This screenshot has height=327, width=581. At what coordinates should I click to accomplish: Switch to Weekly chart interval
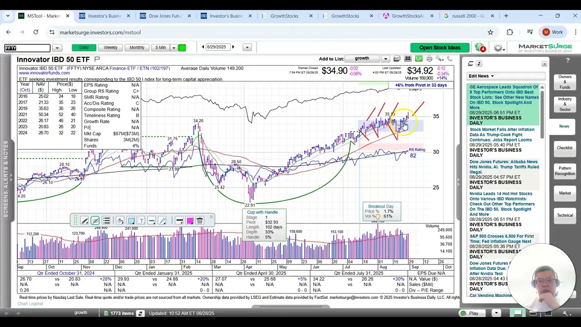(110, 48)
